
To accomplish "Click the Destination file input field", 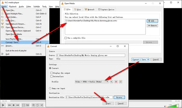I will 89,97.
